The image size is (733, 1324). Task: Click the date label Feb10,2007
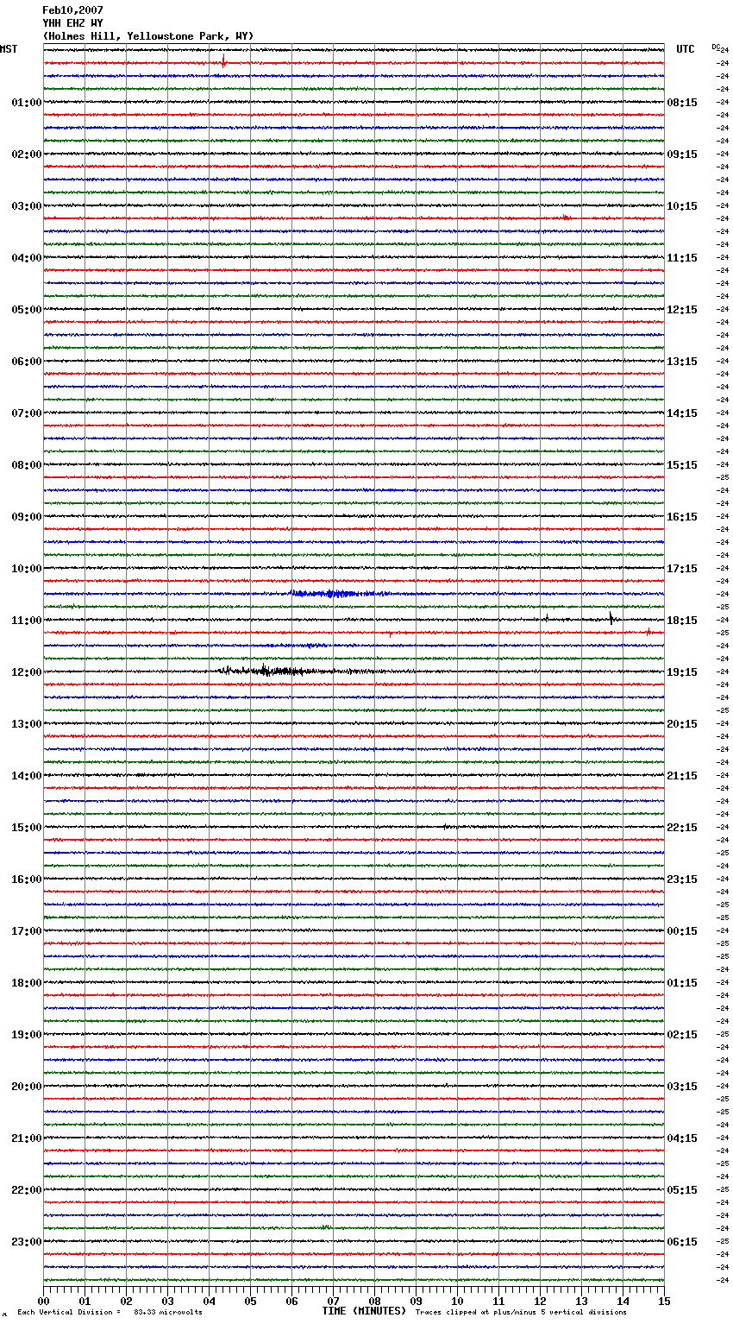[72, 10]
